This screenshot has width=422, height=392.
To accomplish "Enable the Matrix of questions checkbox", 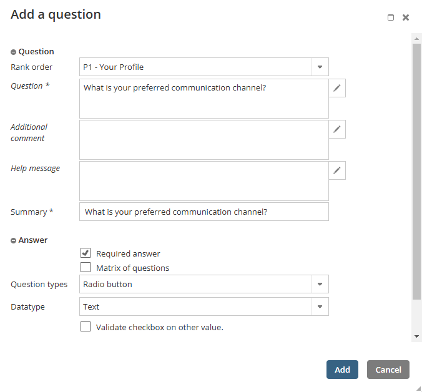I will point(86,268).
